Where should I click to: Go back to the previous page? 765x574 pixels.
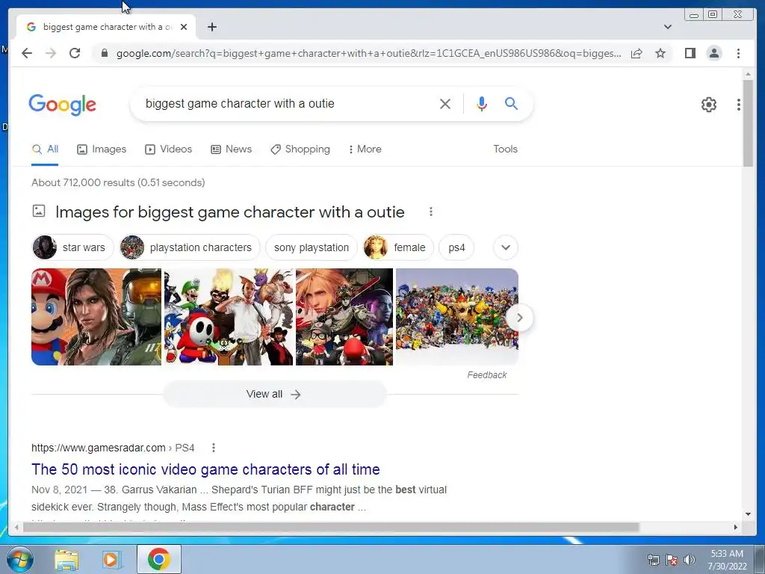27,53
